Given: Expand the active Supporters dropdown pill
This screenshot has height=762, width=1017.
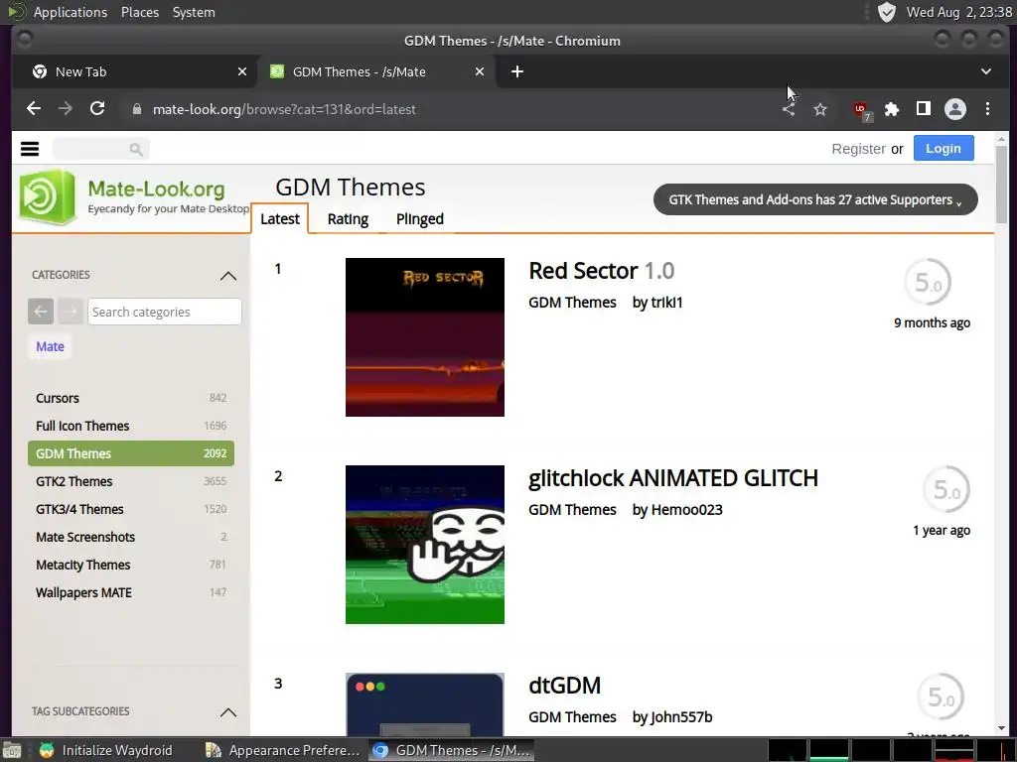Looking at the screenshot, I should pos(815,199).
